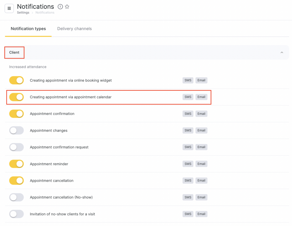Screen dimensions: 292x226
Task: Disable online booking widget appointment notification
Action: [17, 80]
